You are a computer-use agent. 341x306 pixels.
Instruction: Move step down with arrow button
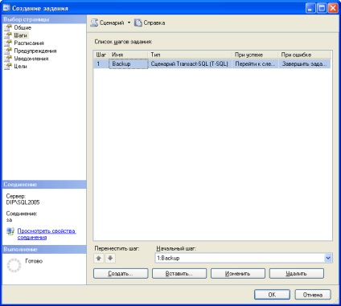pyautogui.click(x=110, y=259)
